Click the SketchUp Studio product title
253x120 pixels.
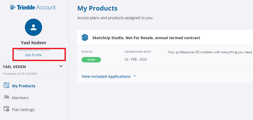(x=146, y=38)
